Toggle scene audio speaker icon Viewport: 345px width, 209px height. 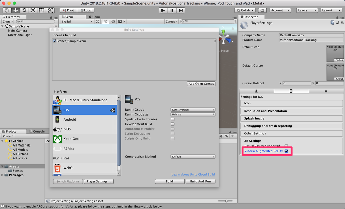[113, 22]
